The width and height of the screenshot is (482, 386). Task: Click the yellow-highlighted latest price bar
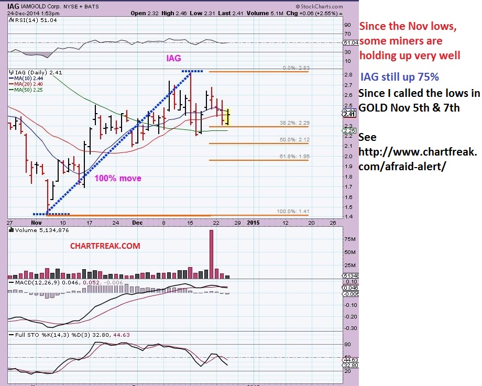pyautogui.click(x=228, y=117)
